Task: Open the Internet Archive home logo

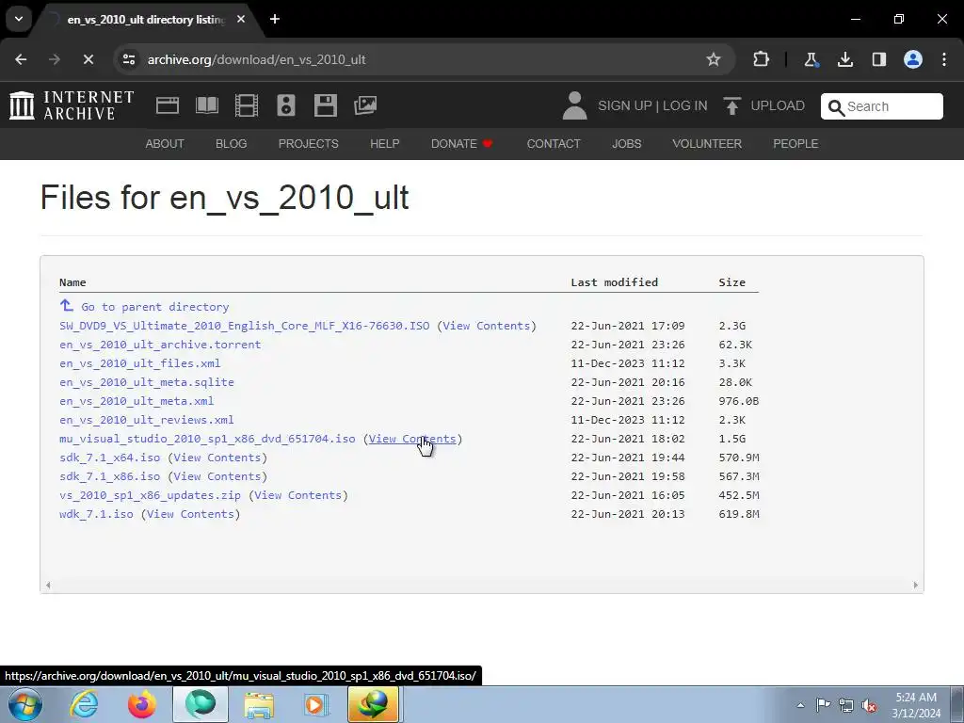Action: pos(72,105)
